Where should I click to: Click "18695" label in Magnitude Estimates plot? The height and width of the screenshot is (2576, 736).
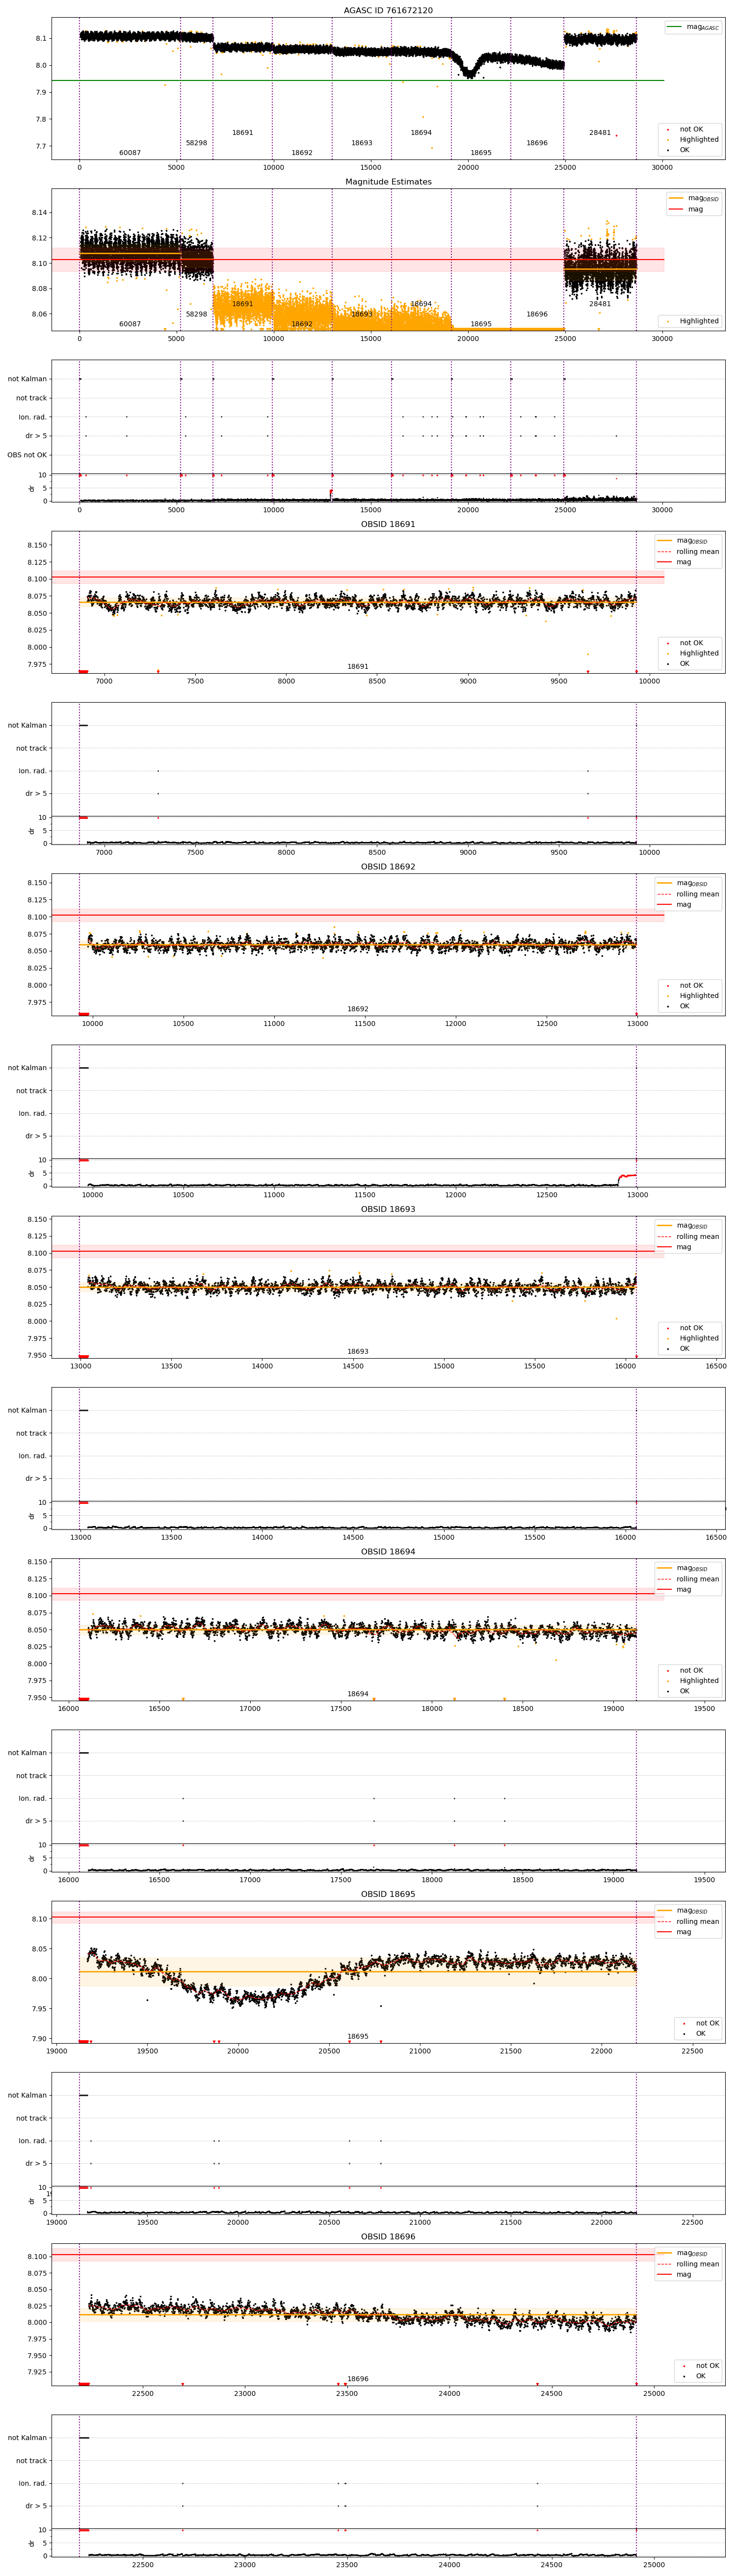481,324
